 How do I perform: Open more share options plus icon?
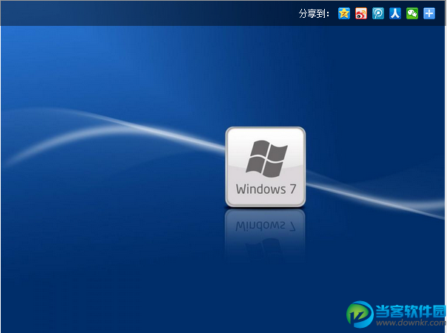(429, 13)
